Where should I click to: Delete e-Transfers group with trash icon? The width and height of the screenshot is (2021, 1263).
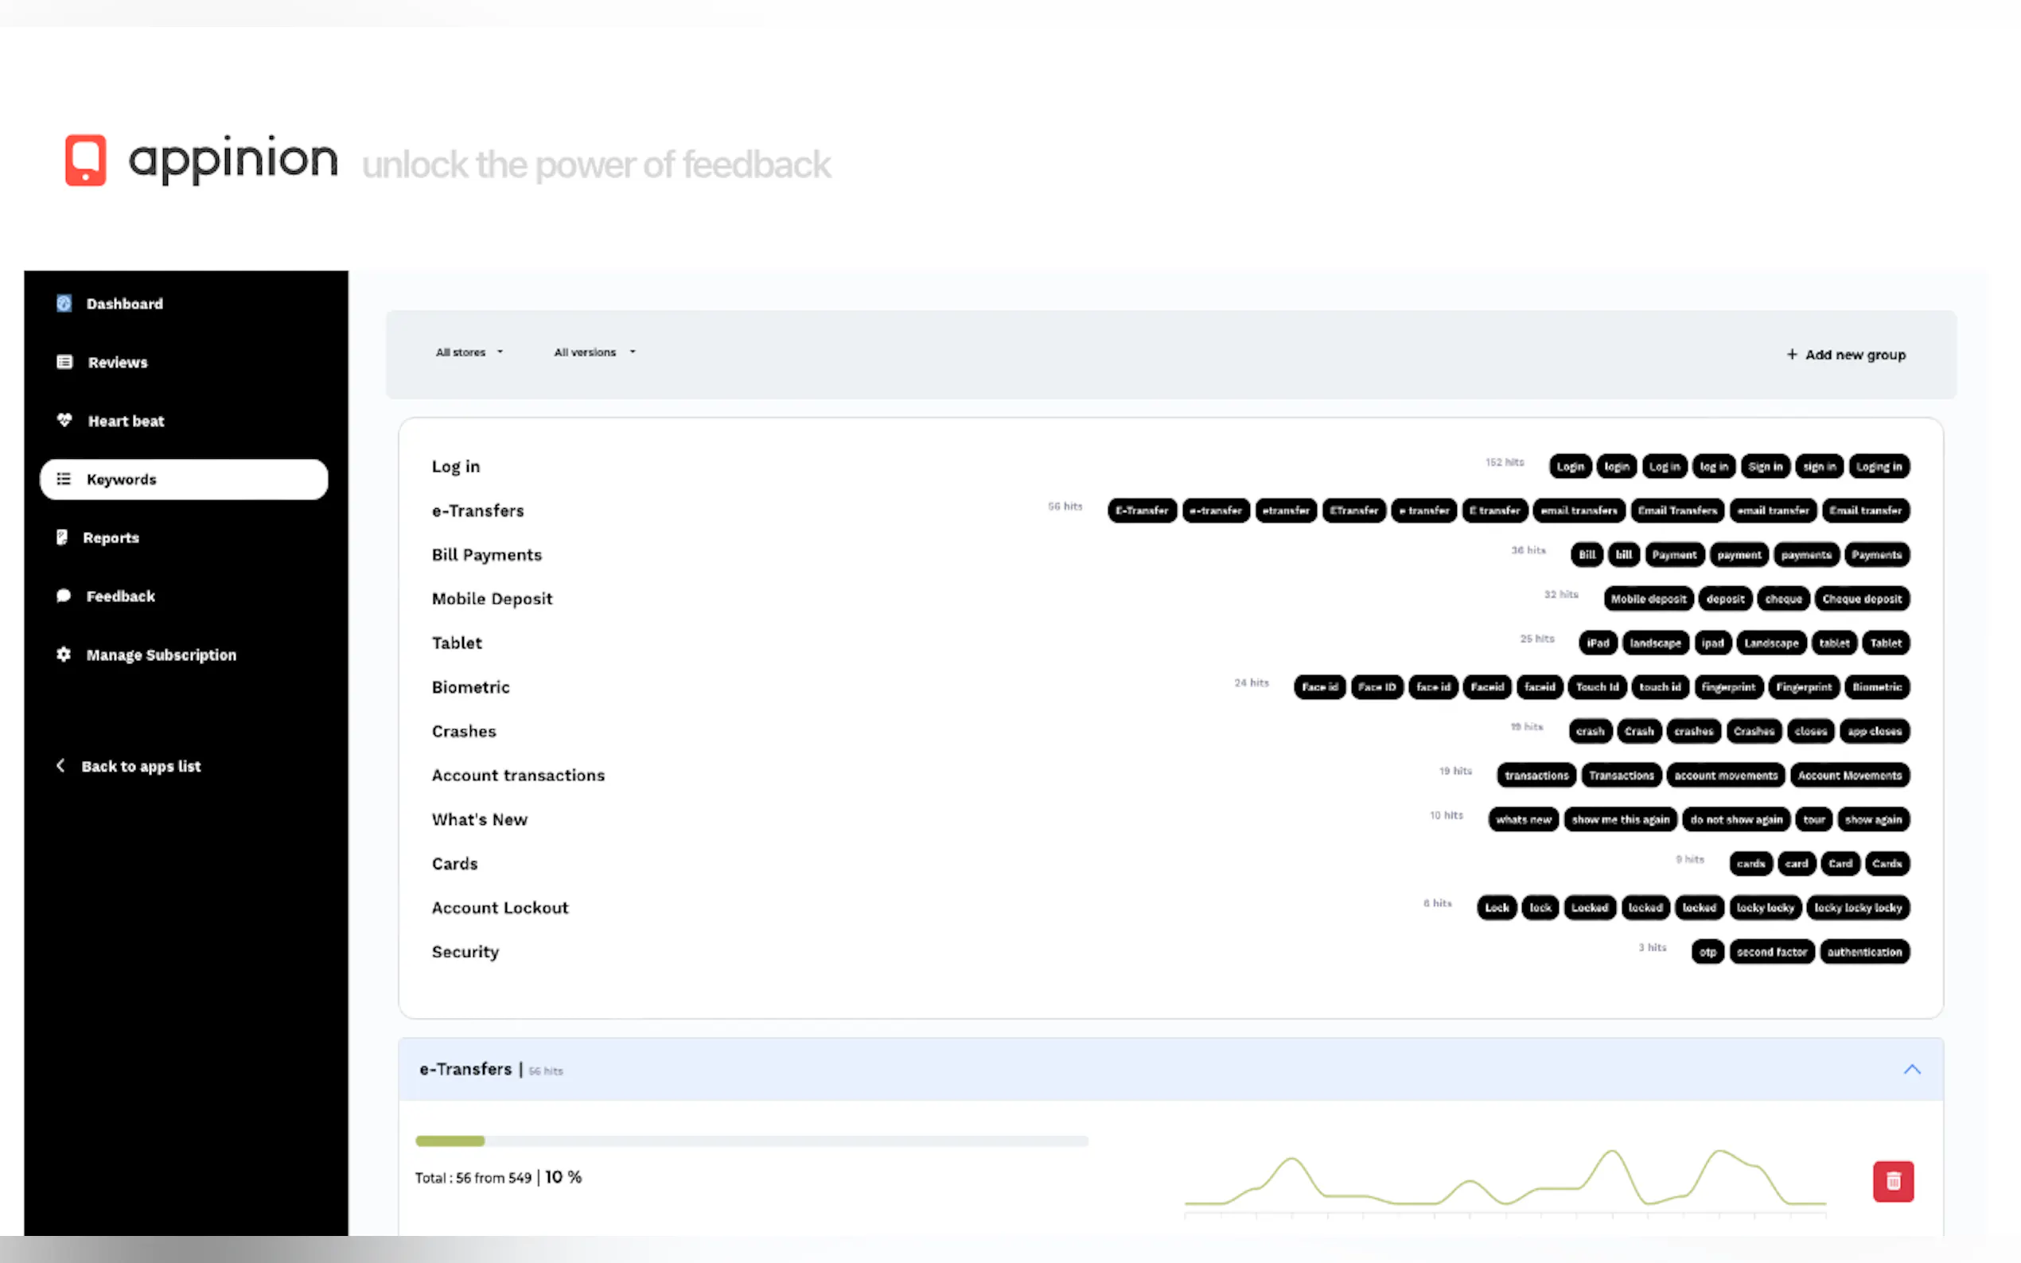pos(1892,1181)
